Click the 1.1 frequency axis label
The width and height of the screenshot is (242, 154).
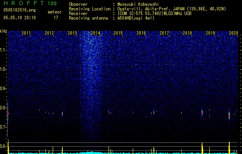click(x=3, y=50)
